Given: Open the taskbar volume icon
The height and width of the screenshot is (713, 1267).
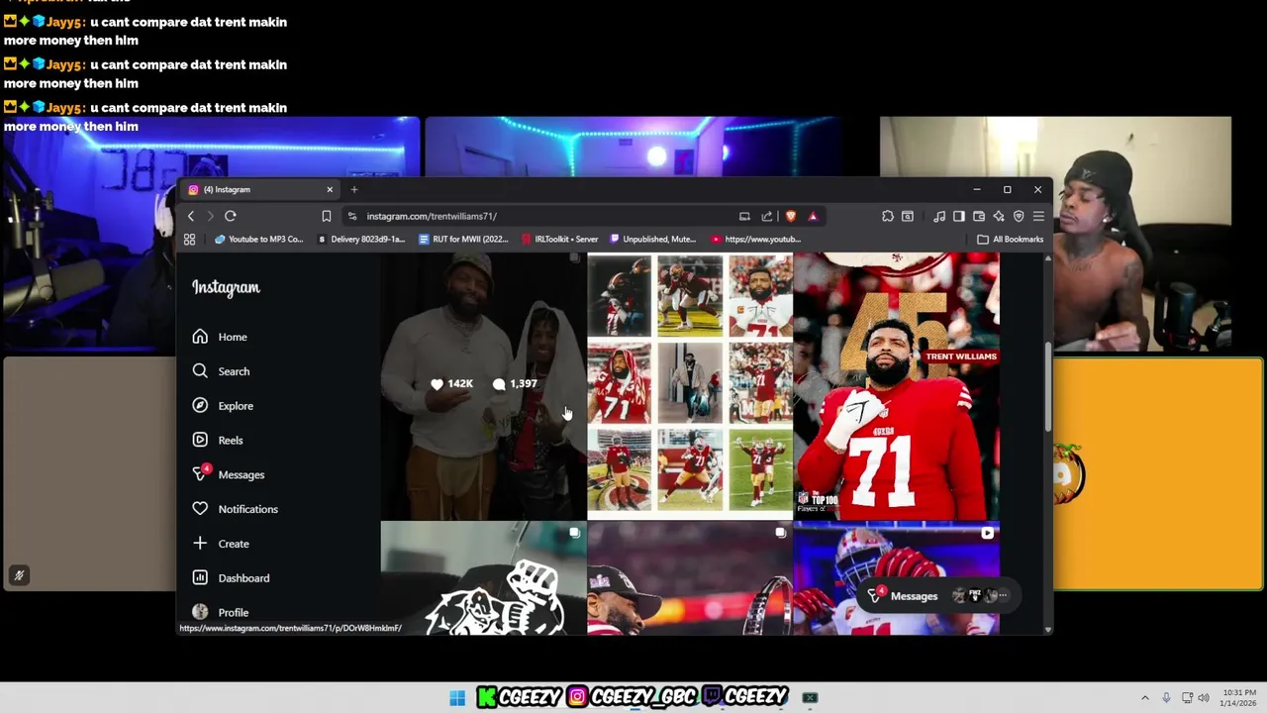Looking at the screenshot, I should coord(1204,698).
